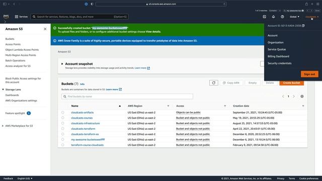Select the terraform-course-cloudcasts radio button
The width and height of the screenshot is (322, 181).
tap(62, 145)
